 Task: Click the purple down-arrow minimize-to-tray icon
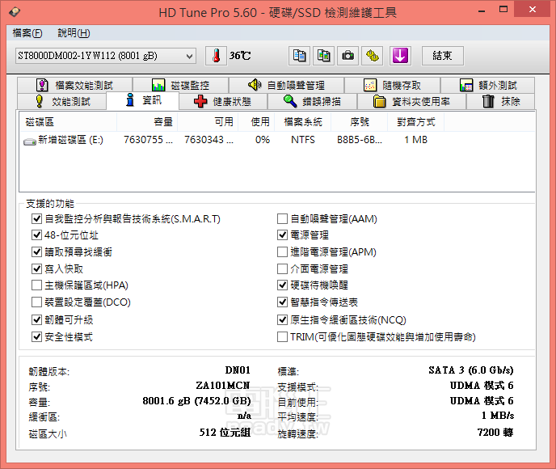click(400, 56)
